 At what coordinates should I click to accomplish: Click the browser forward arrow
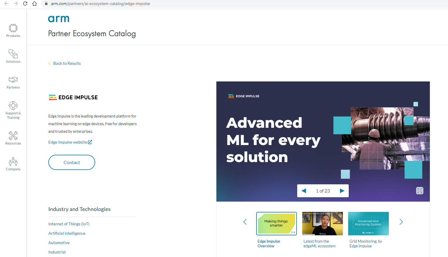pyautogui.click(x=16, y=4)
